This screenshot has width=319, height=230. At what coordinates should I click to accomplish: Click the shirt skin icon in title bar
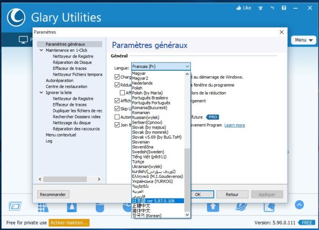260,8
